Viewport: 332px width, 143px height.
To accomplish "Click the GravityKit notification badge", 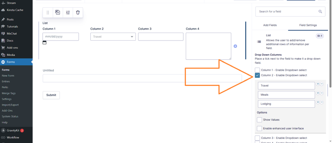I will [22, 130].
